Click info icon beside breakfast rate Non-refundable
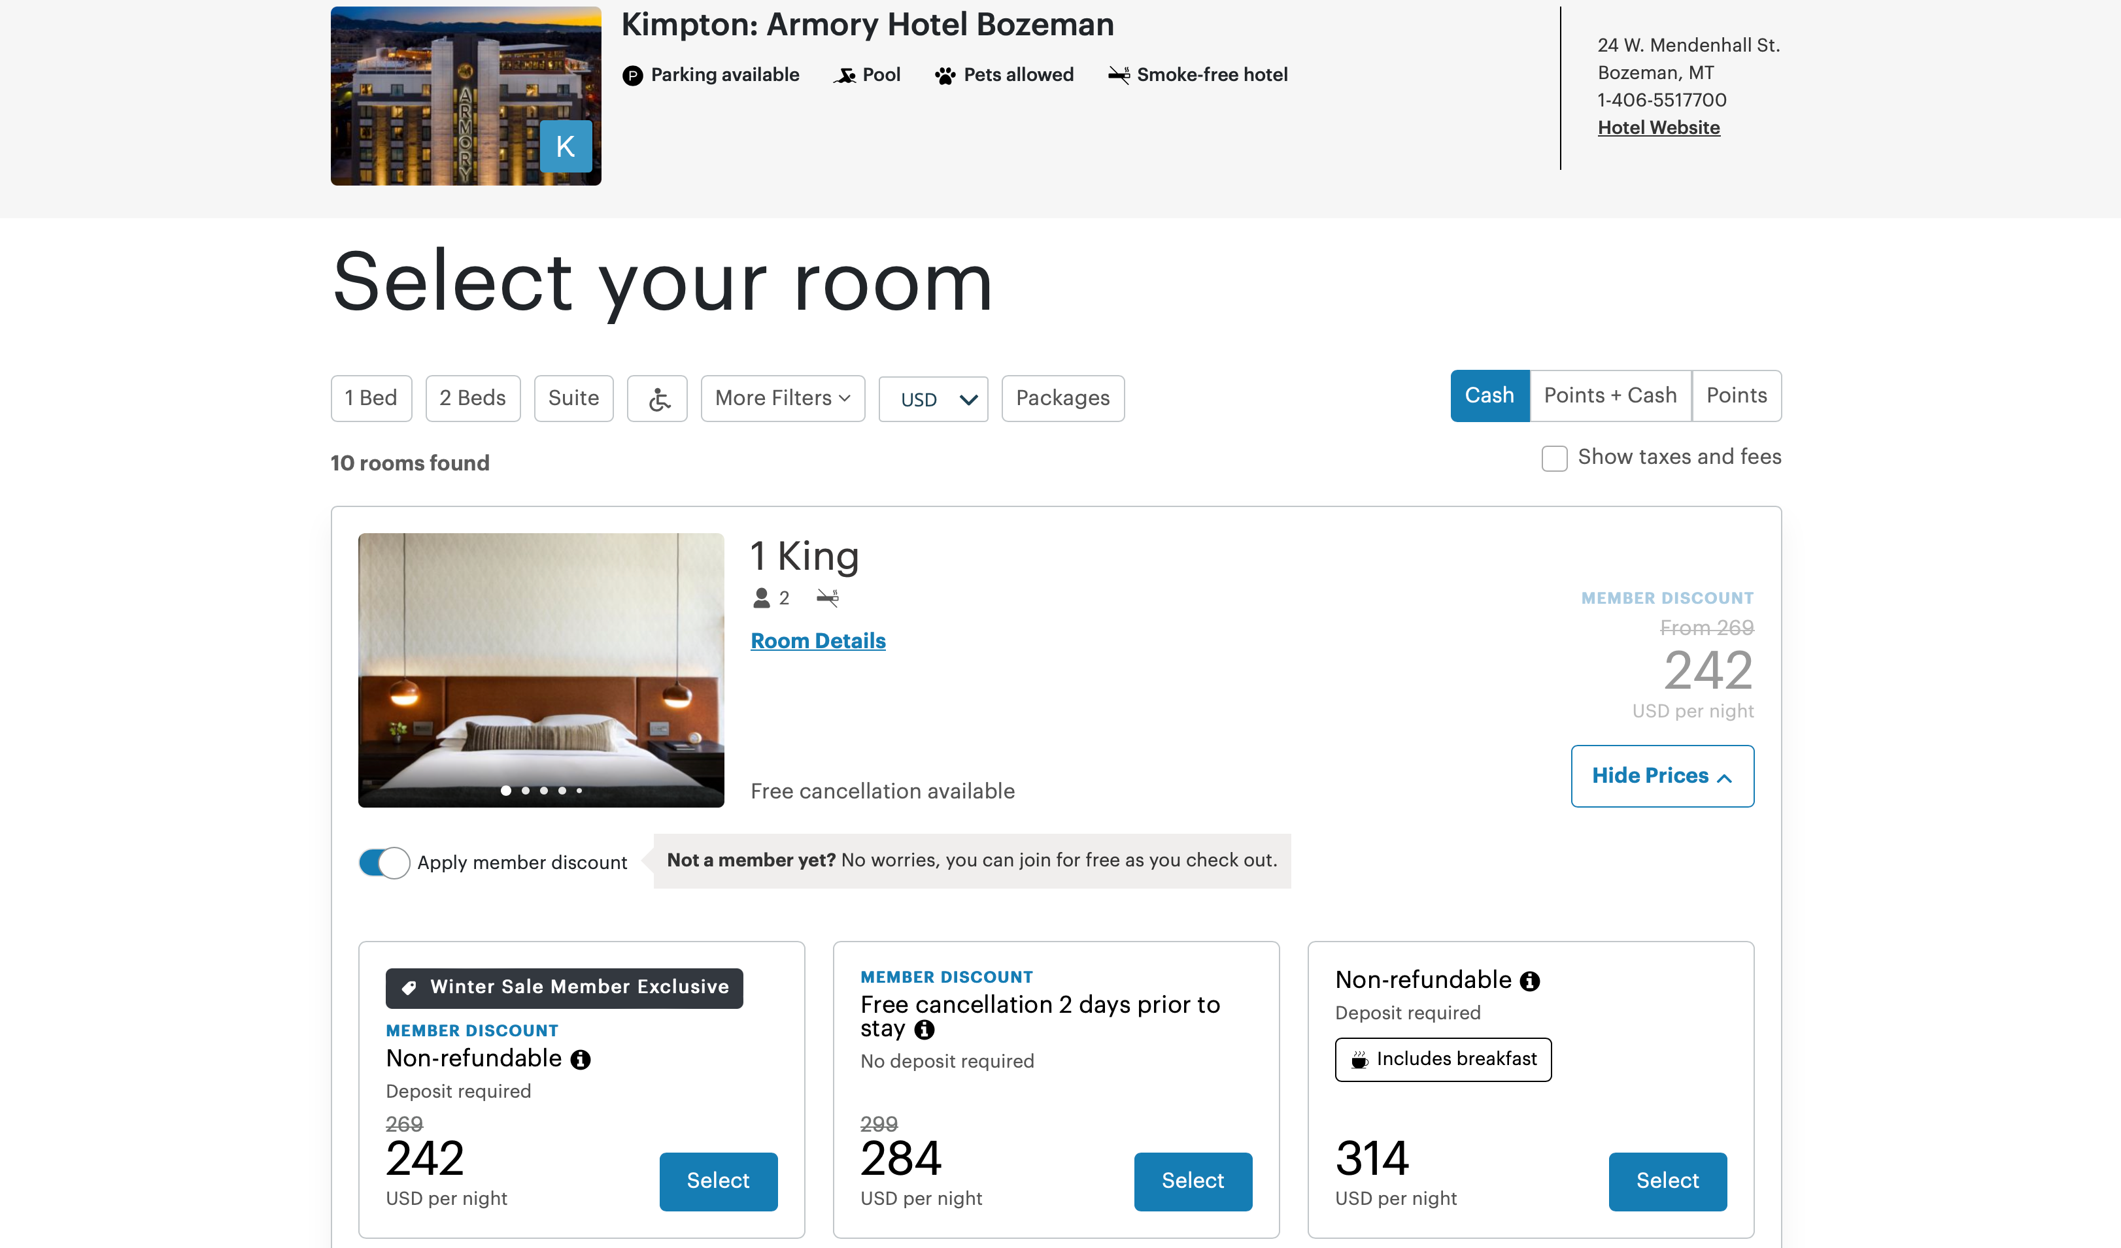 coord(1529,981)
